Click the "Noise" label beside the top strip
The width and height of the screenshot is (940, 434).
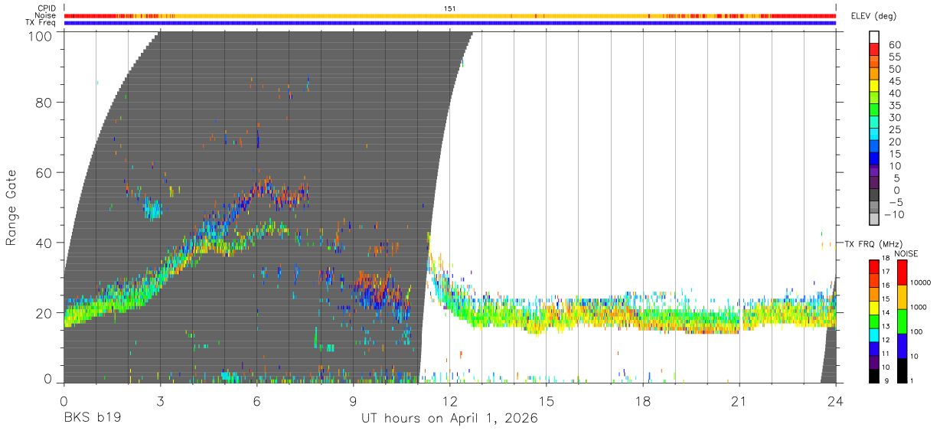[46, 15]
